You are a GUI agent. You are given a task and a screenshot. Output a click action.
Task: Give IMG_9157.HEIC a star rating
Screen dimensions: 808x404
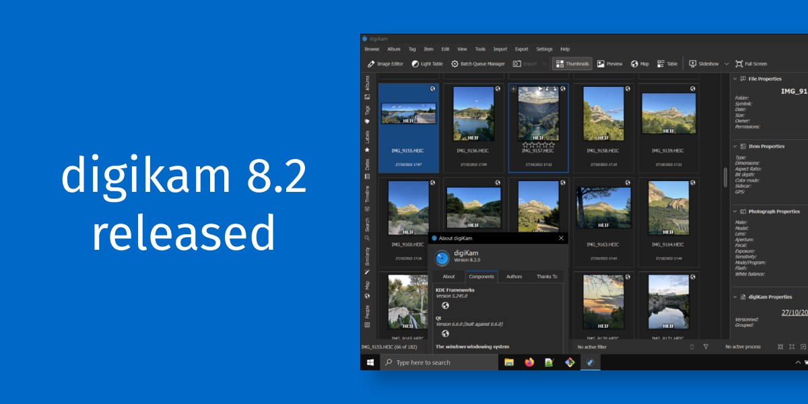click(539, 144)
